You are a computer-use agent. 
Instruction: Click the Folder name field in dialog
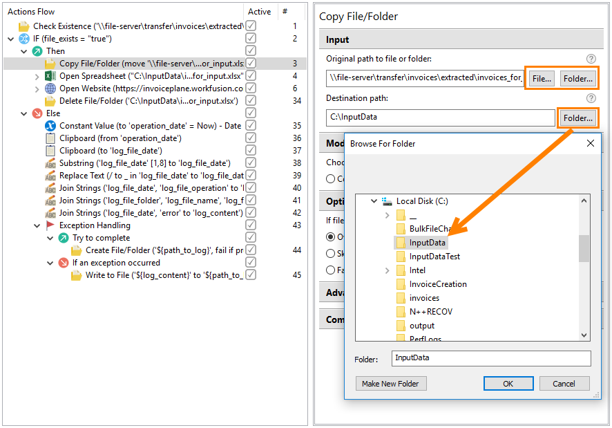tap(491, 358)
